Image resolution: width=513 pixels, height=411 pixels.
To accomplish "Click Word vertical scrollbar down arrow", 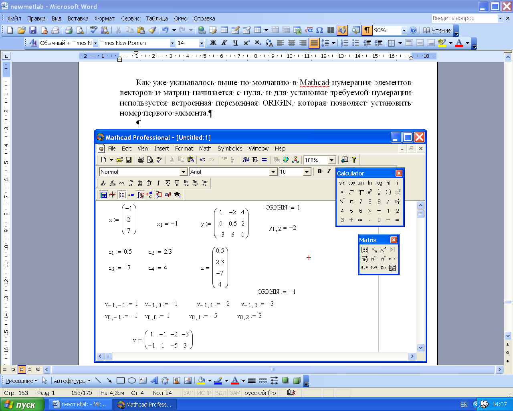I will click(x=508, y=336).
